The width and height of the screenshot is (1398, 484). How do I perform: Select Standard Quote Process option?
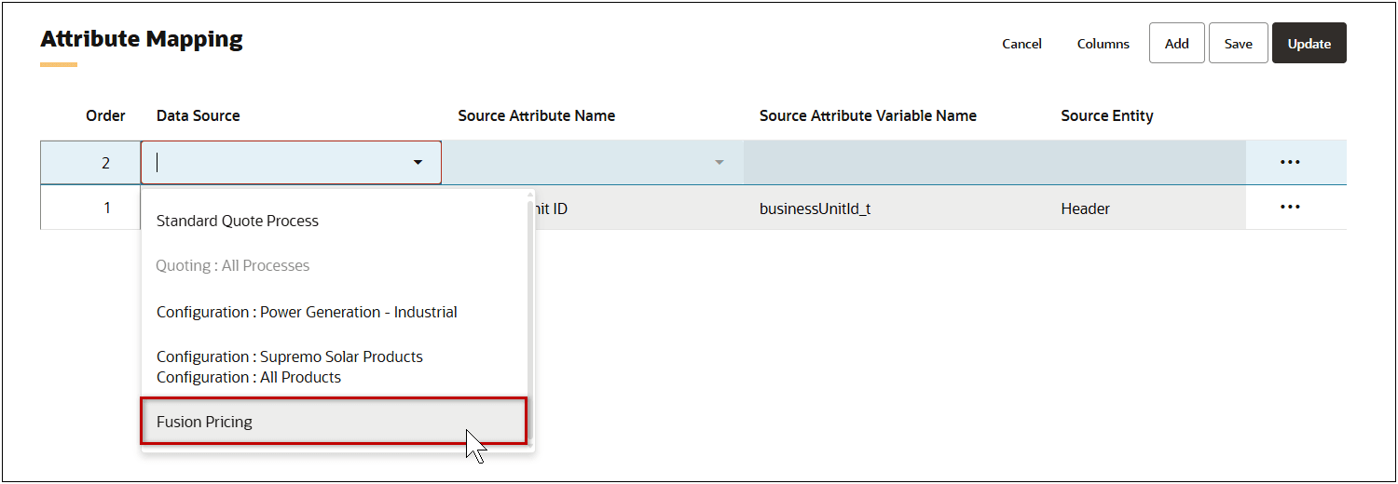tap(238, 221)
